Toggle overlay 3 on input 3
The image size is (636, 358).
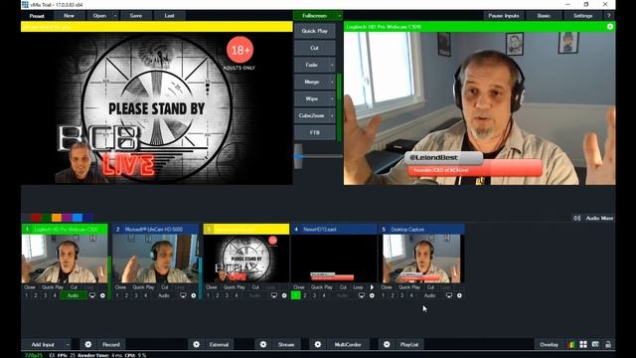tap(227, 295)
